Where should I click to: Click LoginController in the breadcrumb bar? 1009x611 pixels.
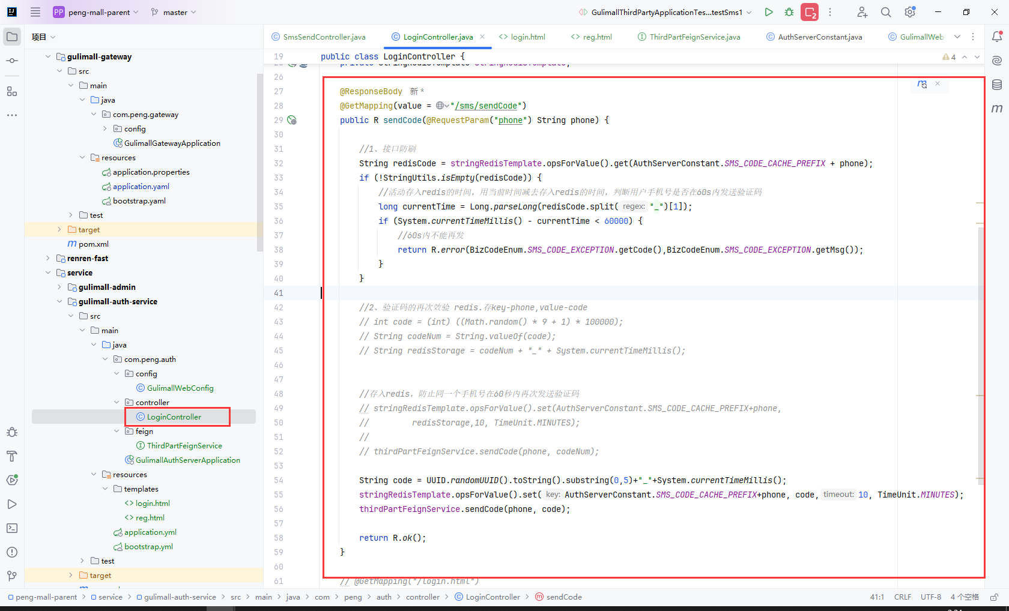487,597
